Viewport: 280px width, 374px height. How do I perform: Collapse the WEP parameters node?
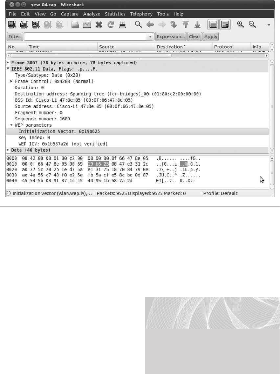[x=12, y=125]
